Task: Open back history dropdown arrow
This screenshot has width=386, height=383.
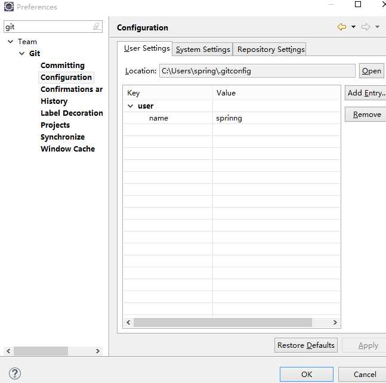Action: point(353,27)
